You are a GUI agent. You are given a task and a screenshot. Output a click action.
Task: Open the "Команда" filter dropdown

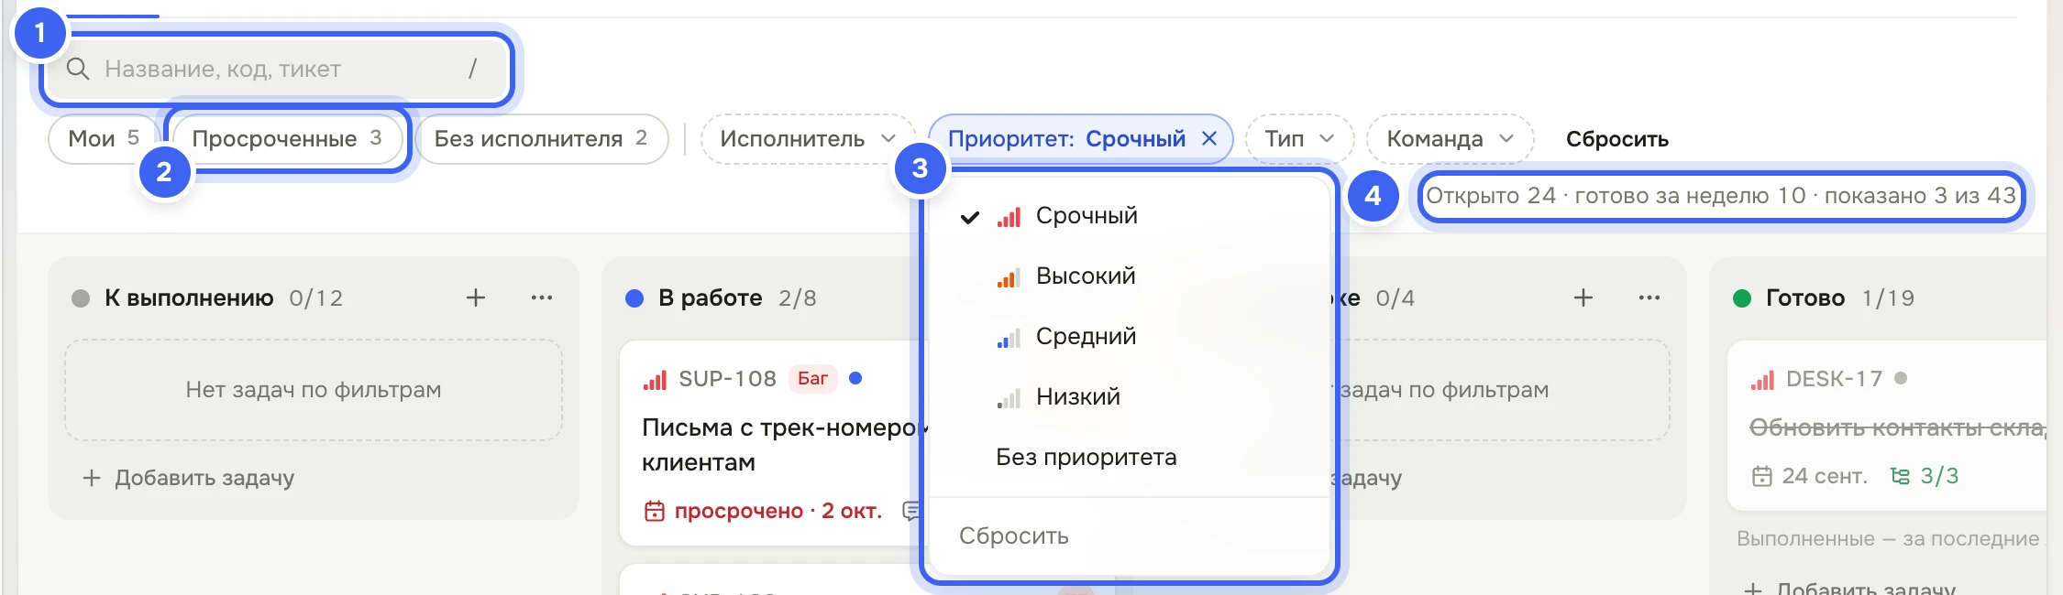pos(1450,139)
